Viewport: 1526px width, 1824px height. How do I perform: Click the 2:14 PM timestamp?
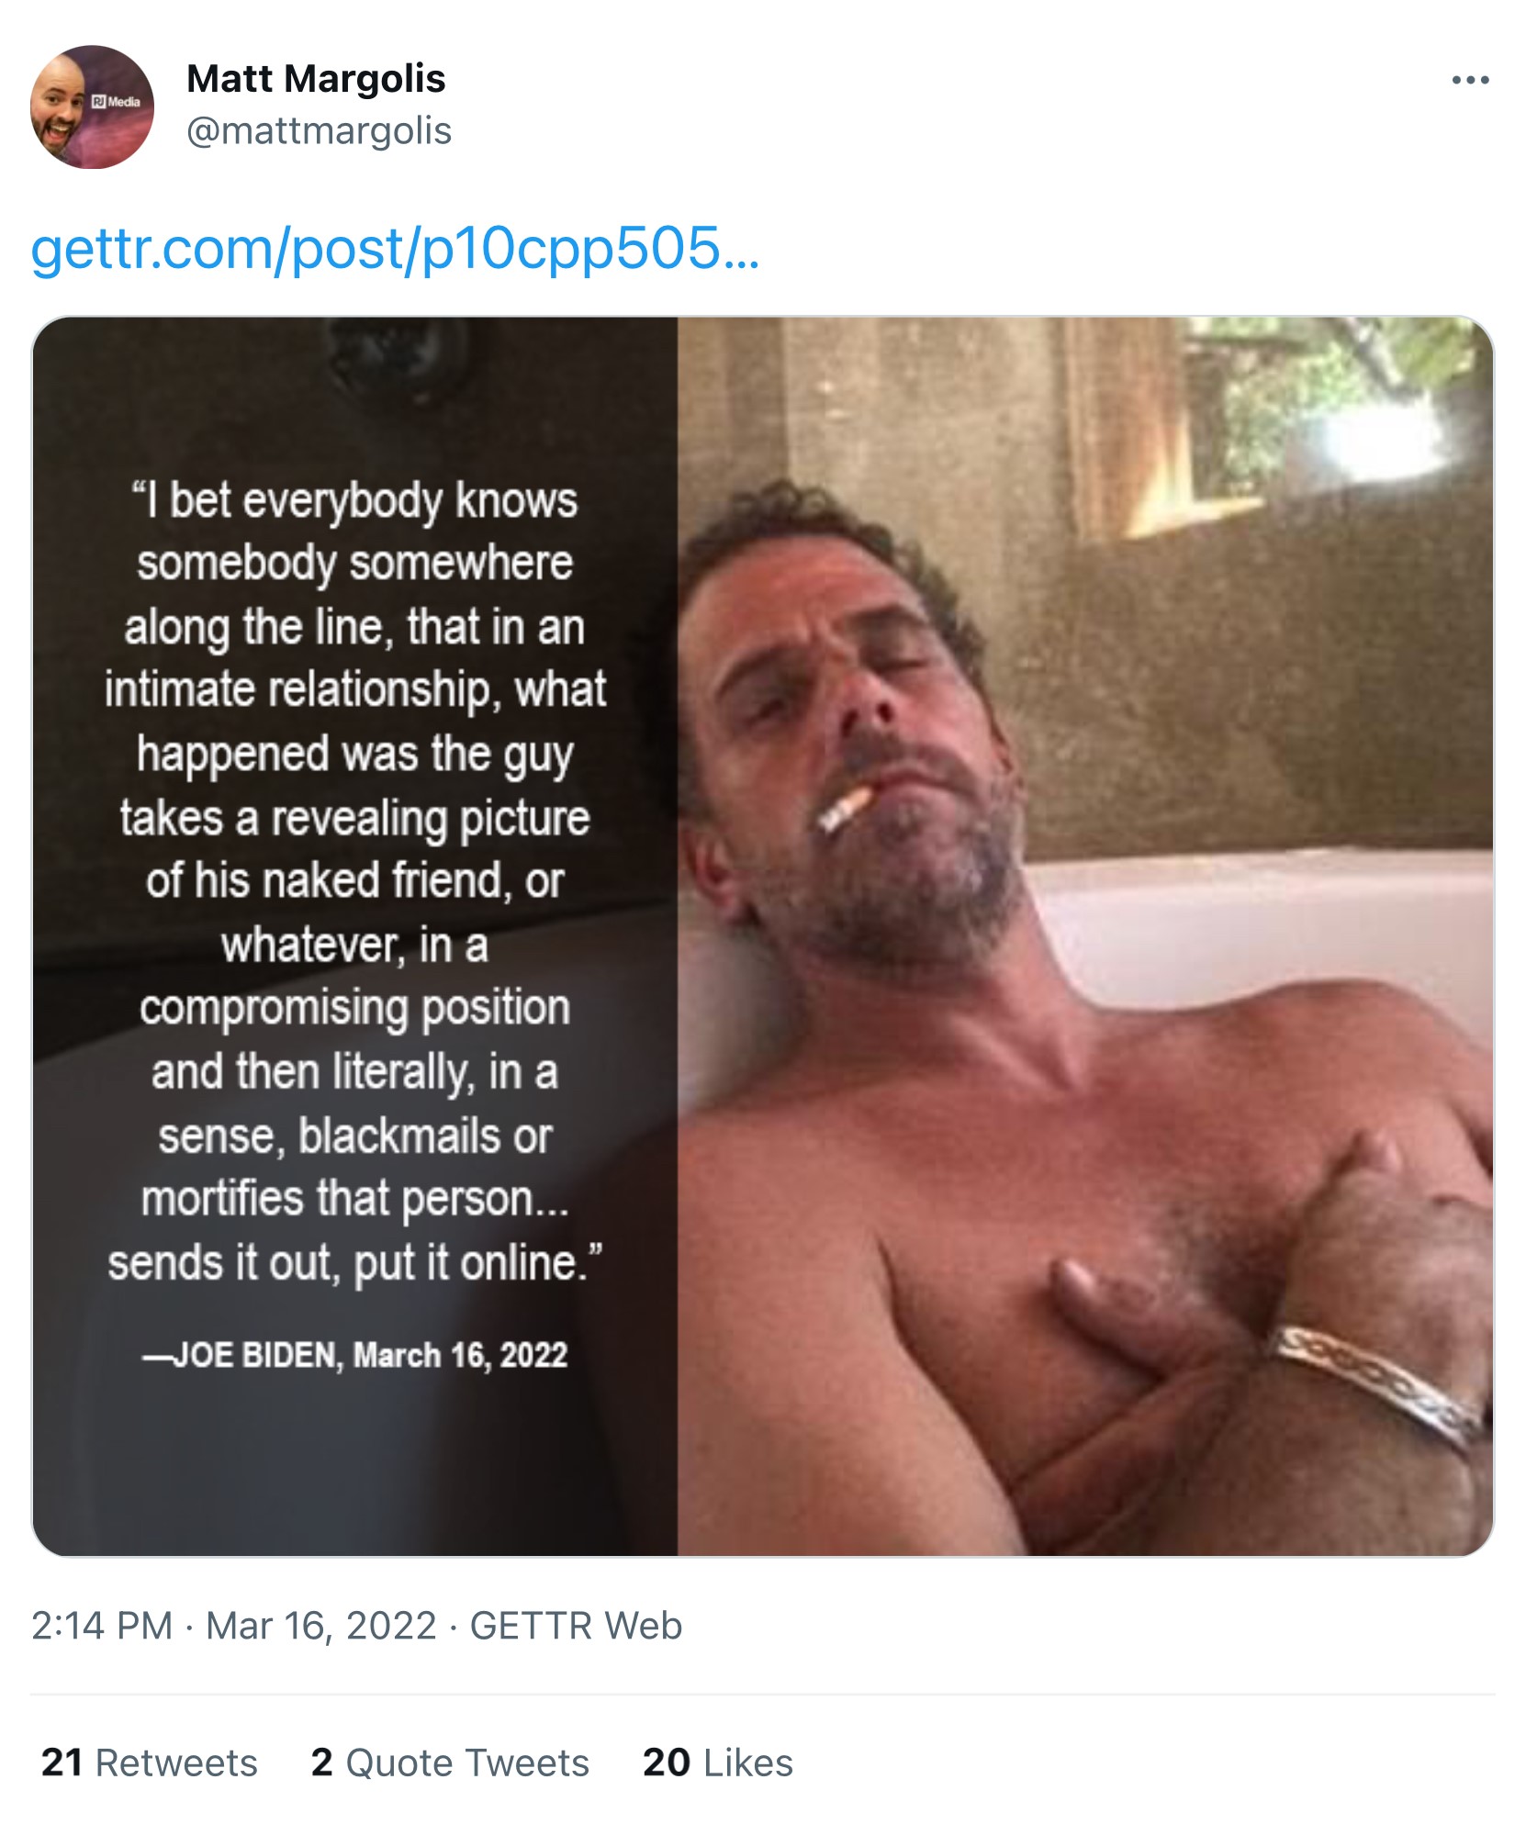click(x=102, y=1626)
